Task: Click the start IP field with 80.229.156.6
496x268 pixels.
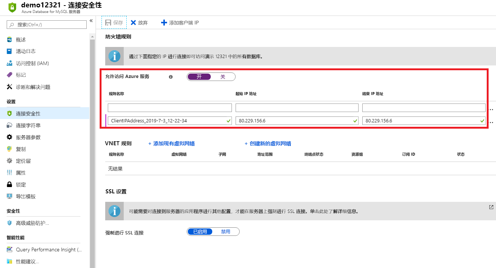Action: click(297, 121)
